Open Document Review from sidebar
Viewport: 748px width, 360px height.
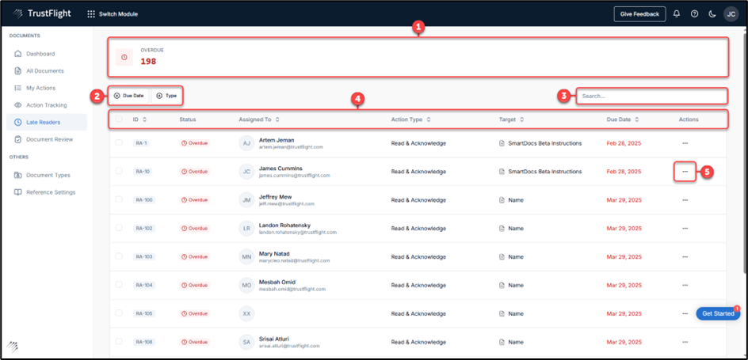[x=49, y=139]
